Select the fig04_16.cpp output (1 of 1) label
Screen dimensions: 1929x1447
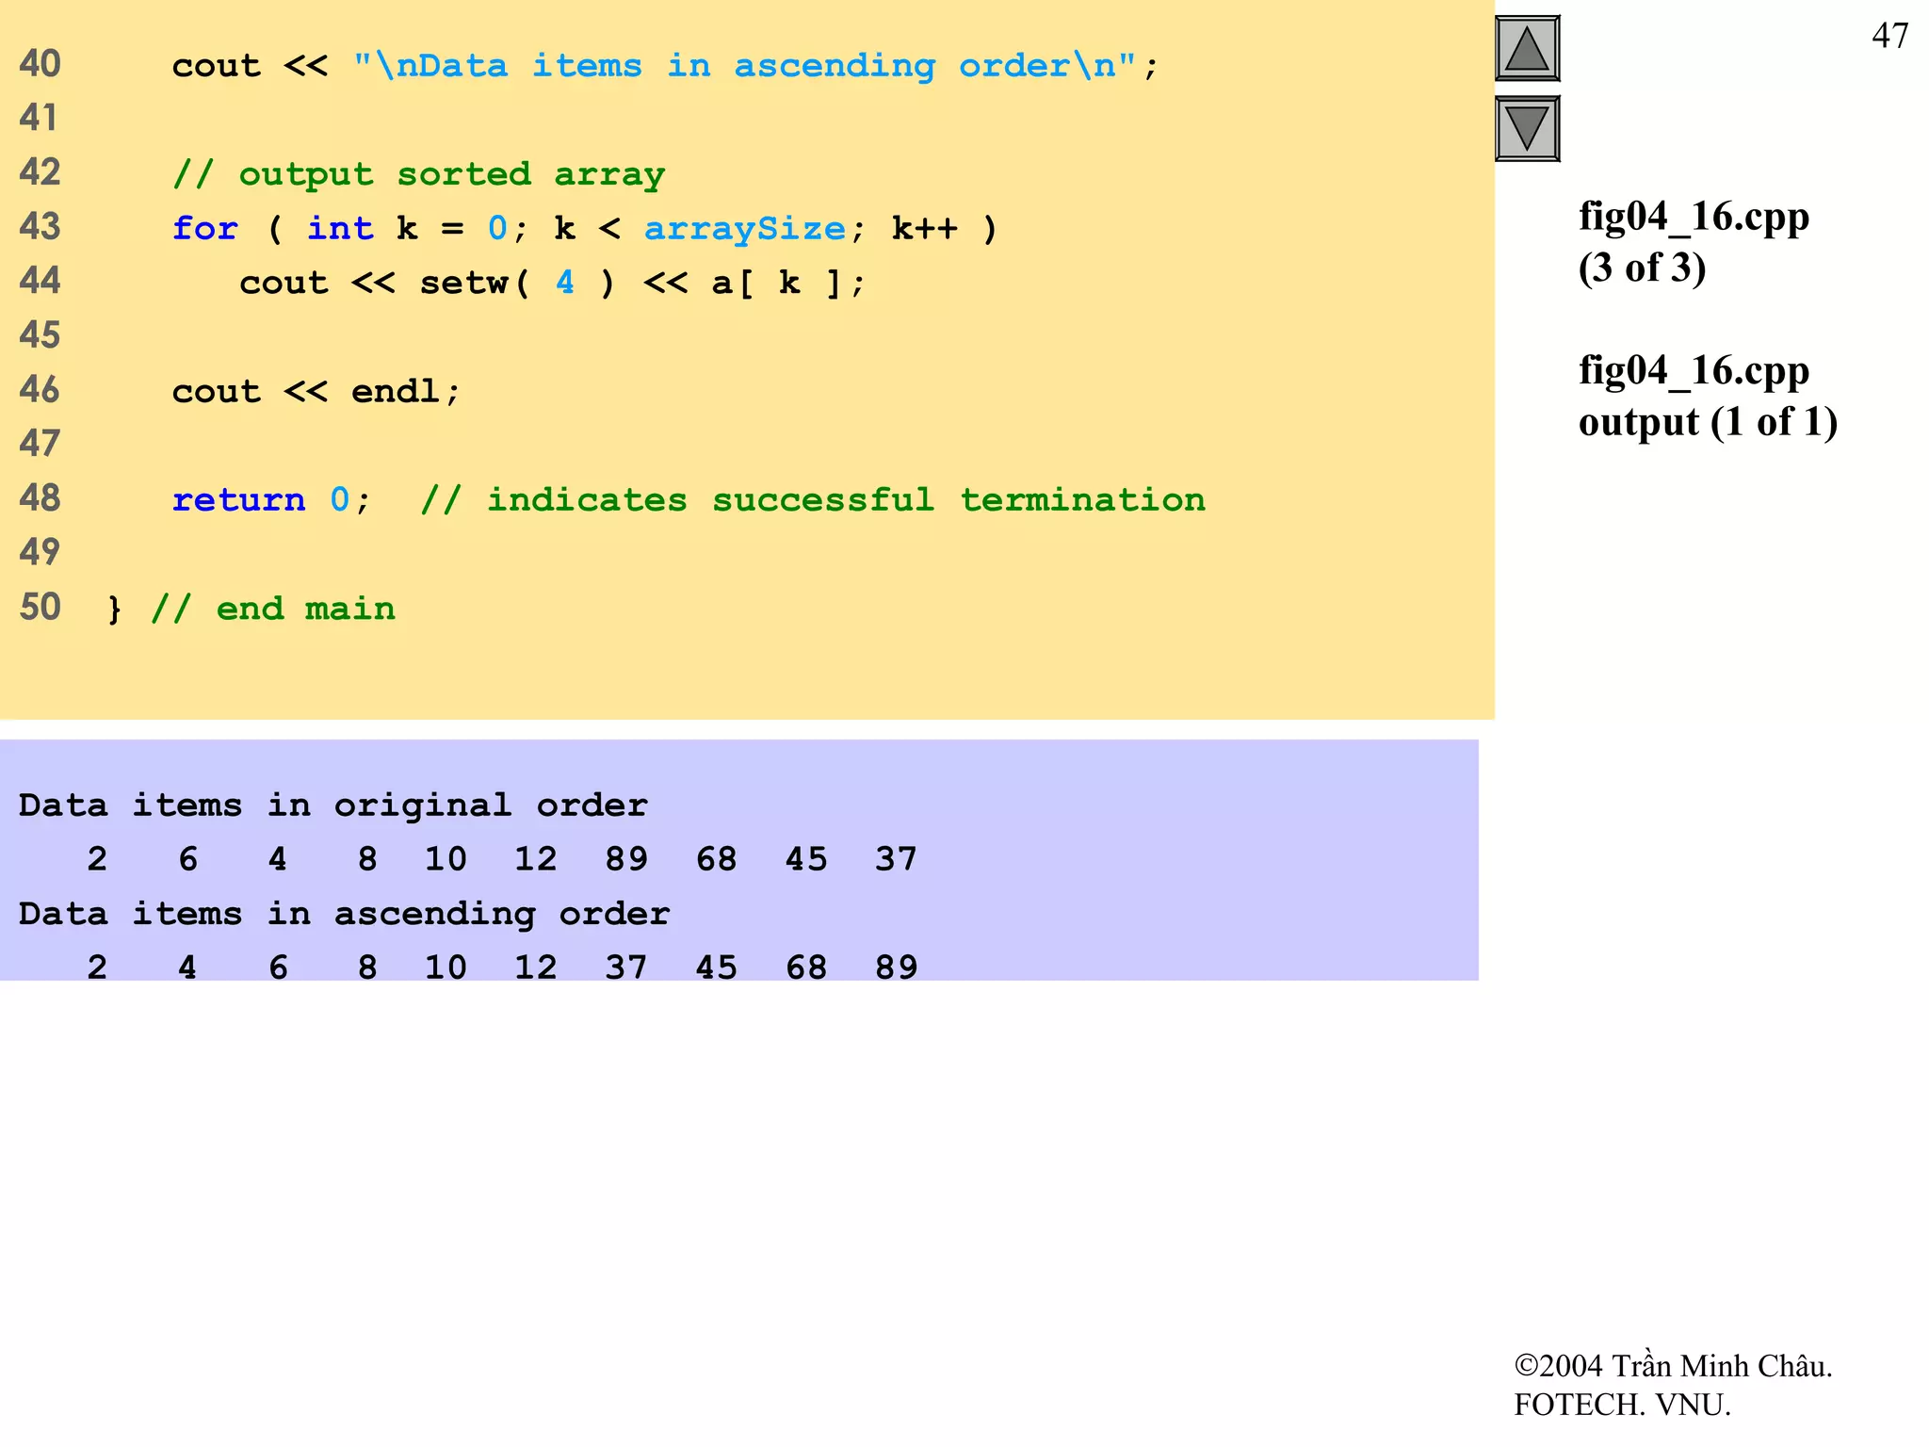1708,396
